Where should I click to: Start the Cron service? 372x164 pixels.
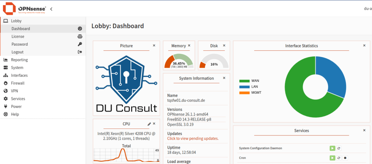point(332,157)
